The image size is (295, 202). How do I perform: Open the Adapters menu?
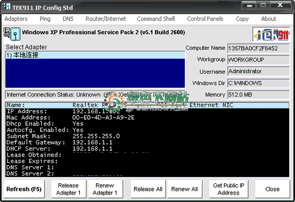(16, 19)
